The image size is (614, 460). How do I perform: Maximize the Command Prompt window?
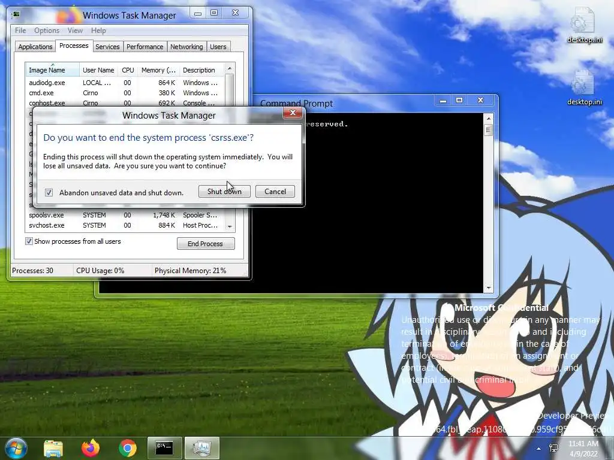point(459,101)
